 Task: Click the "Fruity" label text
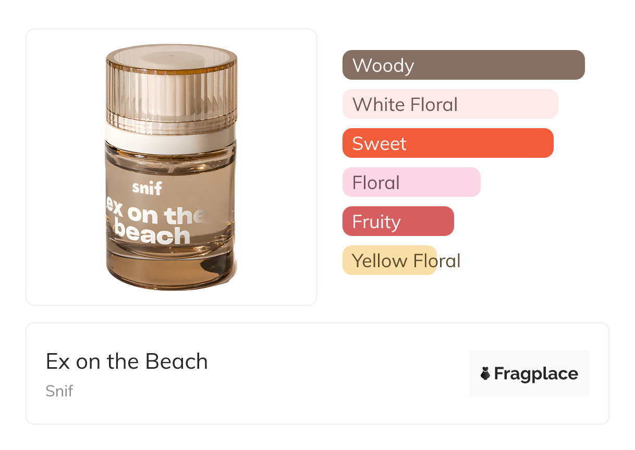click(x=376, y=222)
